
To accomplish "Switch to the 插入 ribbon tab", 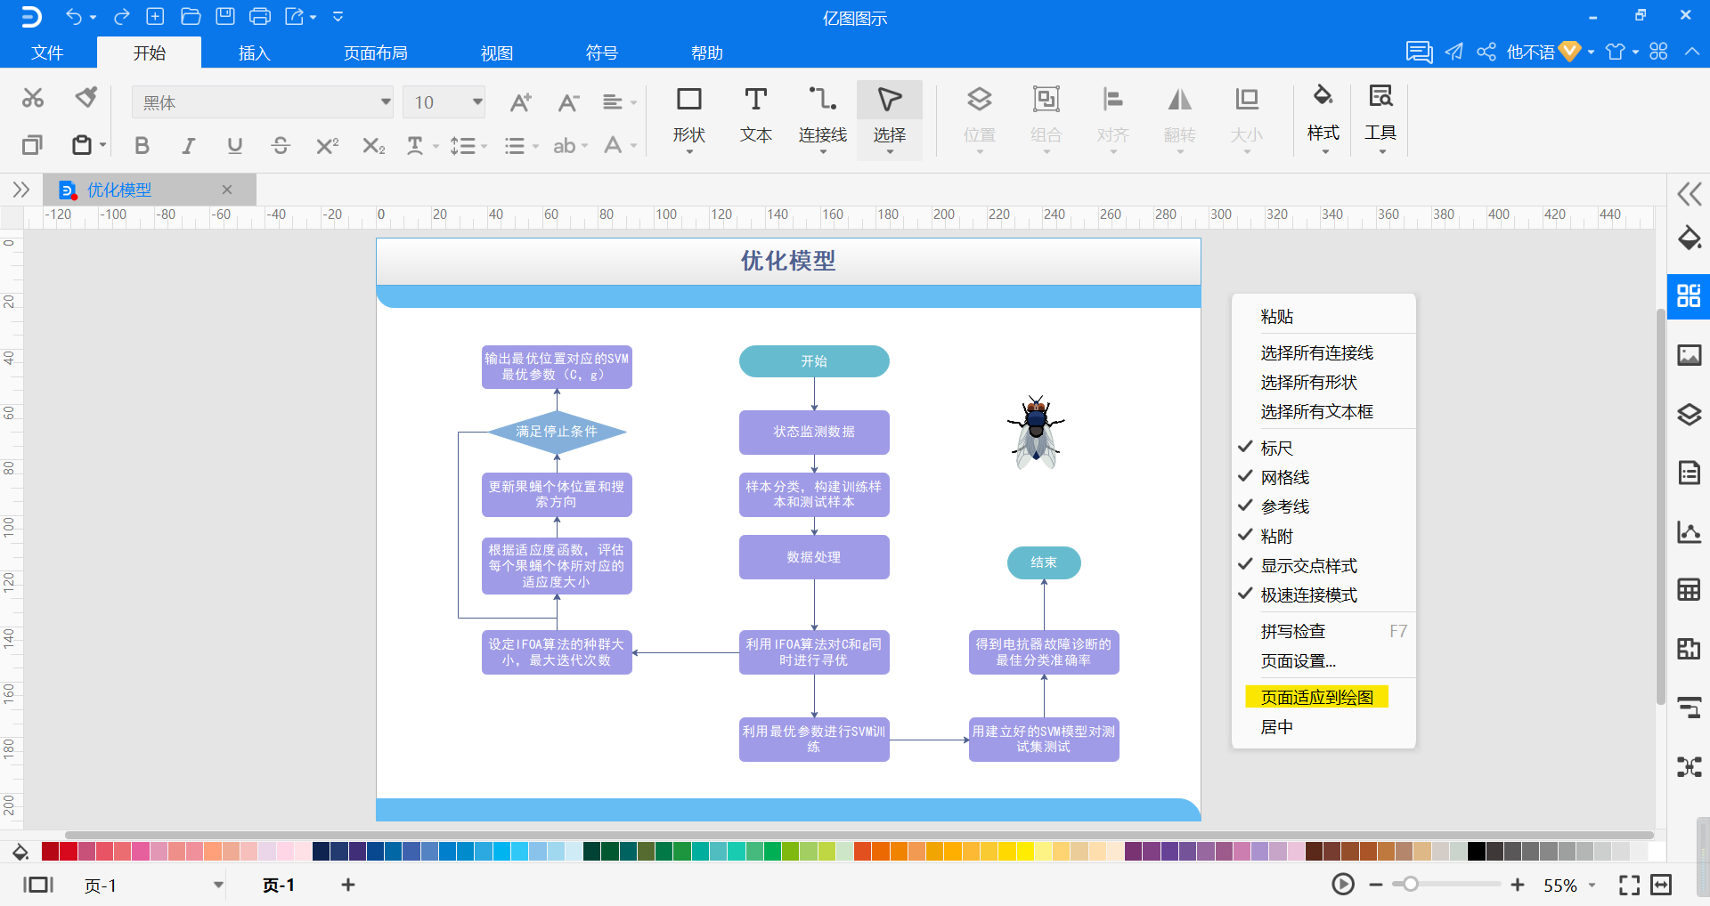I will [x=254, y=53].
